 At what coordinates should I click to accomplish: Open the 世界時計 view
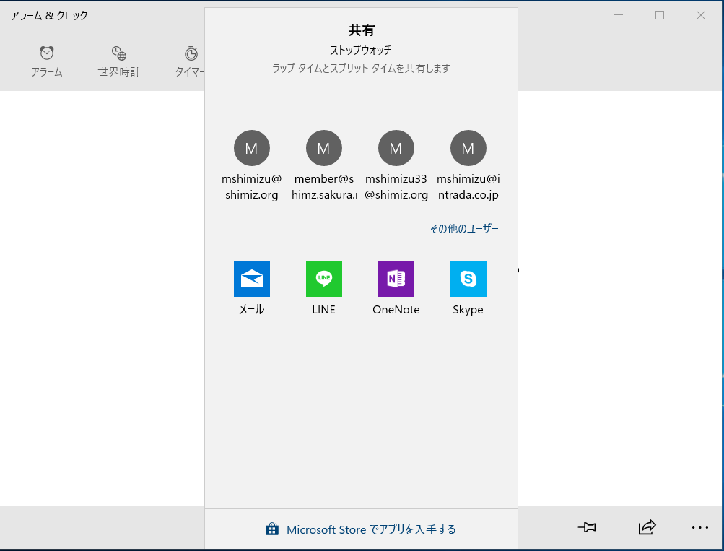pos(118,60)
